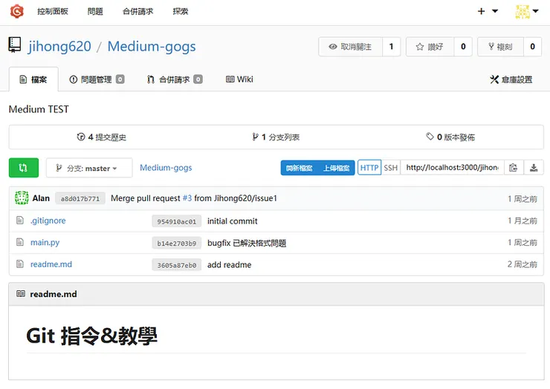Click the readme.md header book icon
Viewport: 550px width, 389px height.
point(21,294)
